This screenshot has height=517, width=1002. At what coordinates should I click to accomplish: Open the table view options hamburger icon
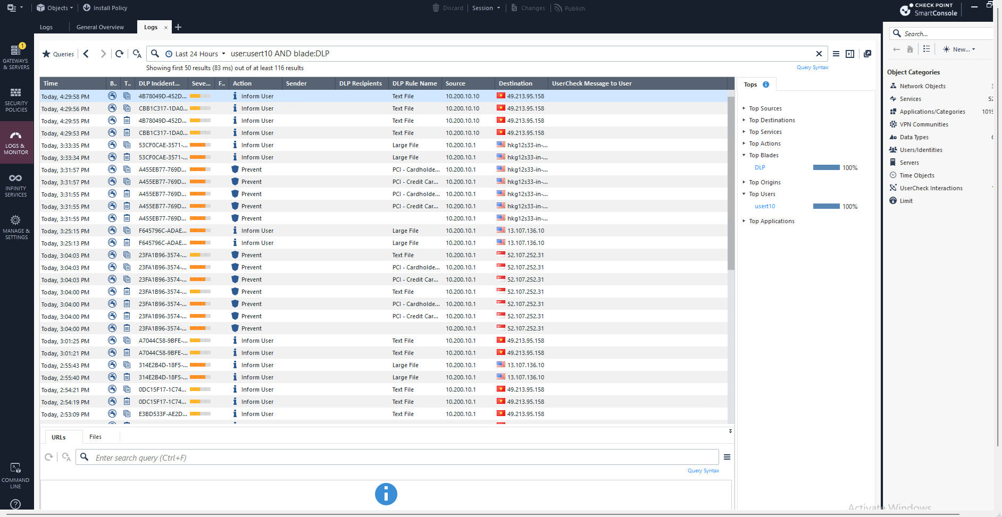(837, 54)
